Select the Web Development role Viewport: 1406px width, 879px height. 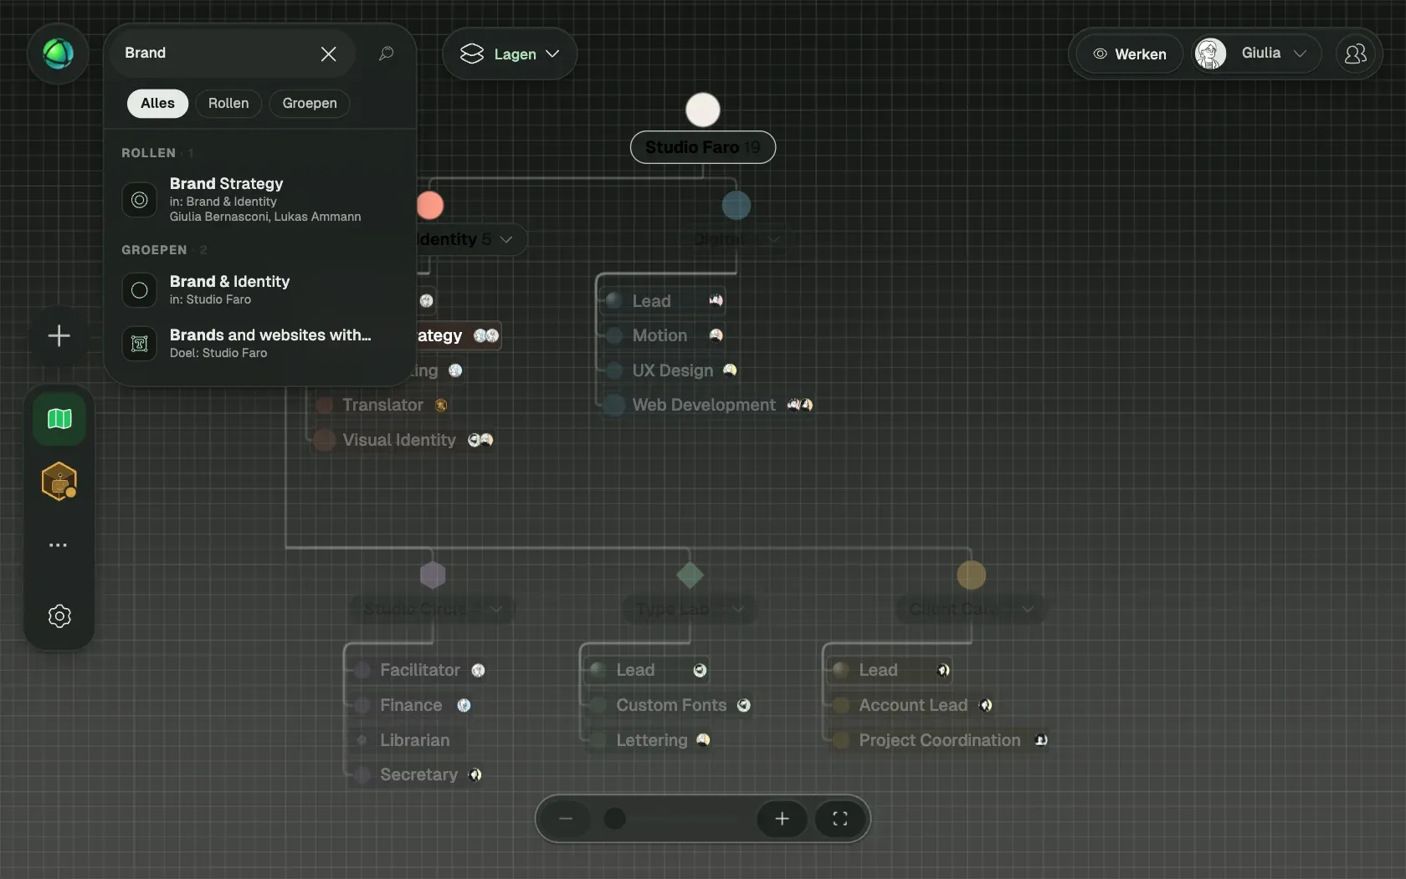coord(708,405)
